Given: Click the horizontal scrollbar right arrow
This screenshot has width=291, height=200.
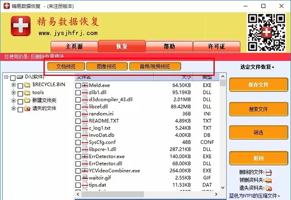Looking at the screenshot, I should pos(216,194).
